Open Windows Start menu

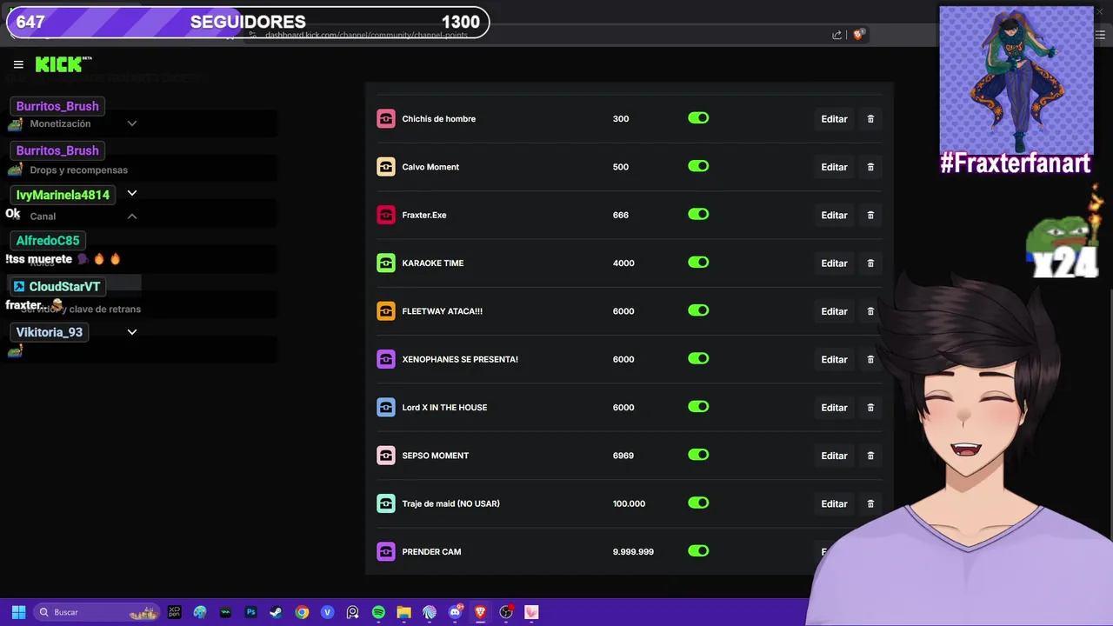tap(18, 612)
